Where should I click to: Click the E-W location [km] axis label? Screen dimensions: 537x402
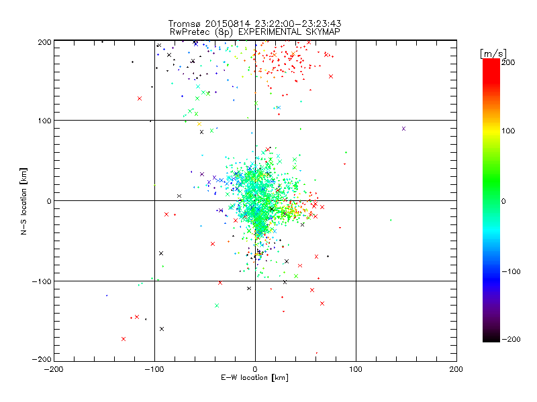tap(254, 378)
